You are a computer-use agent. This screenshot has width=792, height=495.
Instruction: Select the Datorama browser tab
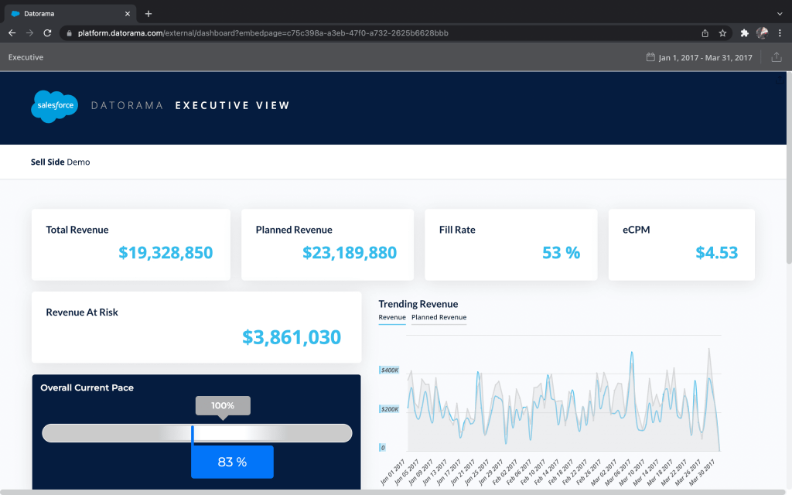(x=70, y=14)
